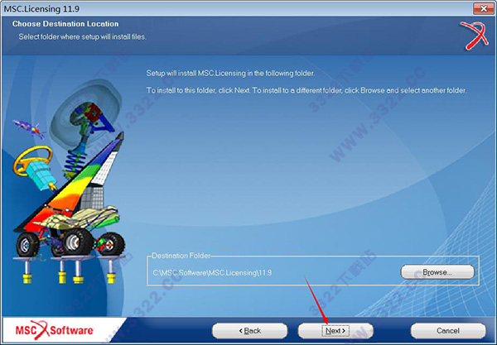The height and width of the screenshot is (345, 497).
Task: Click the Destination Folder group label
Action: point(181,256)
